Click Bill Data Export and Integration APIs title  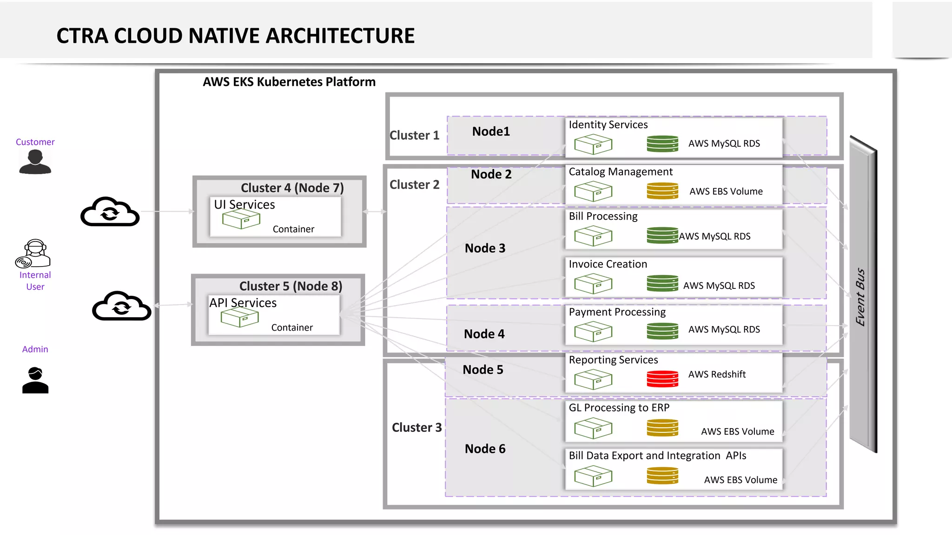click(x=657, y=456)
